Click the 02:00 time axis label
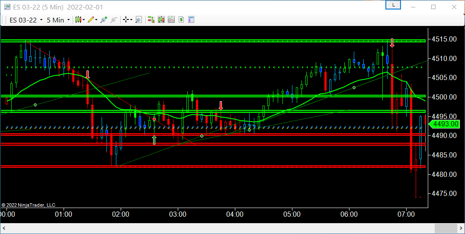 pos(121,214)
